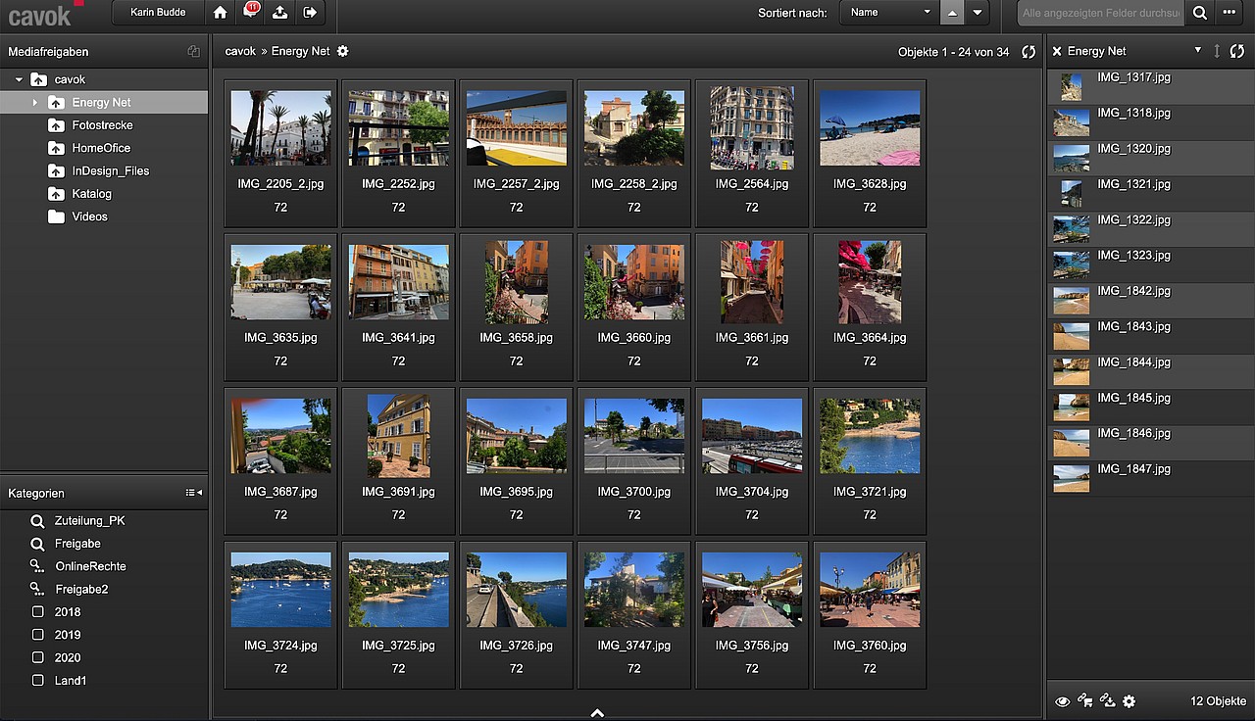
Task: Select thumbnail IMG_3628.jpg beach photo
Action: point(870,128)
